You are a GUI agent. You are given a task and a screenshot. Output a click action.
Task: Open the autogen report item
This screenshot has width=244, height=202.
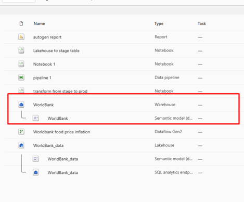pos(47,37)
